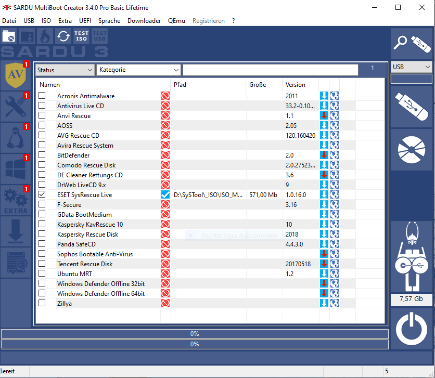Click the 571,00 Mb size cell
The width and height of the screenshot is (435, 378).
[263, 195]
